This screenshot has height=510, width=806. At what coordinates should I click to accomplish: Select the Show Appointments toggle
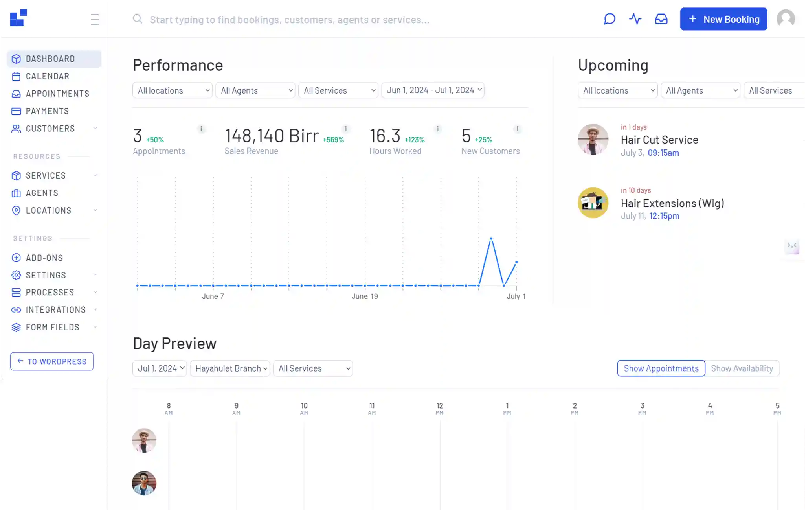click(x=661, y=368)
